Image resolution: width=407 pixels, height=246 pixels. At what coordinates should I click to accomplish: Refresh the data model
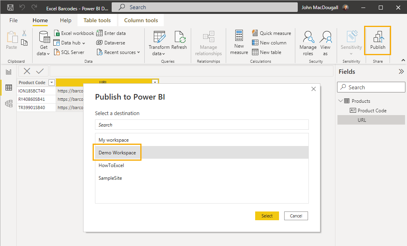(179, 40)
